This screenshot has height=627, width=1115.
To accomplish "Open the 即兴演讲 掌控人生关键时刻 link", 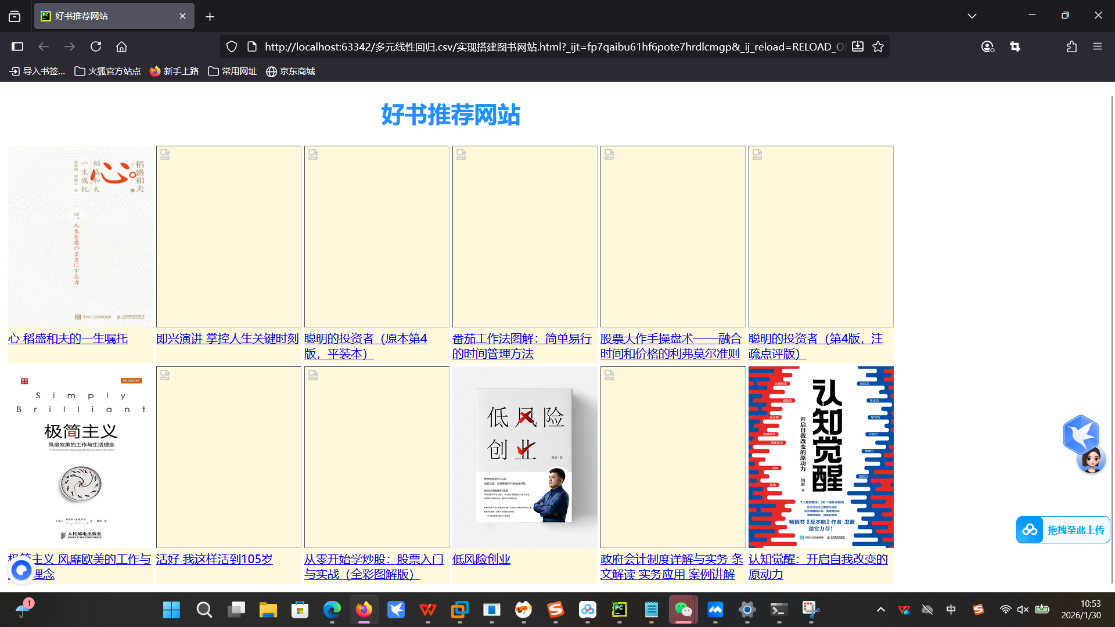I will coord(227,338).
